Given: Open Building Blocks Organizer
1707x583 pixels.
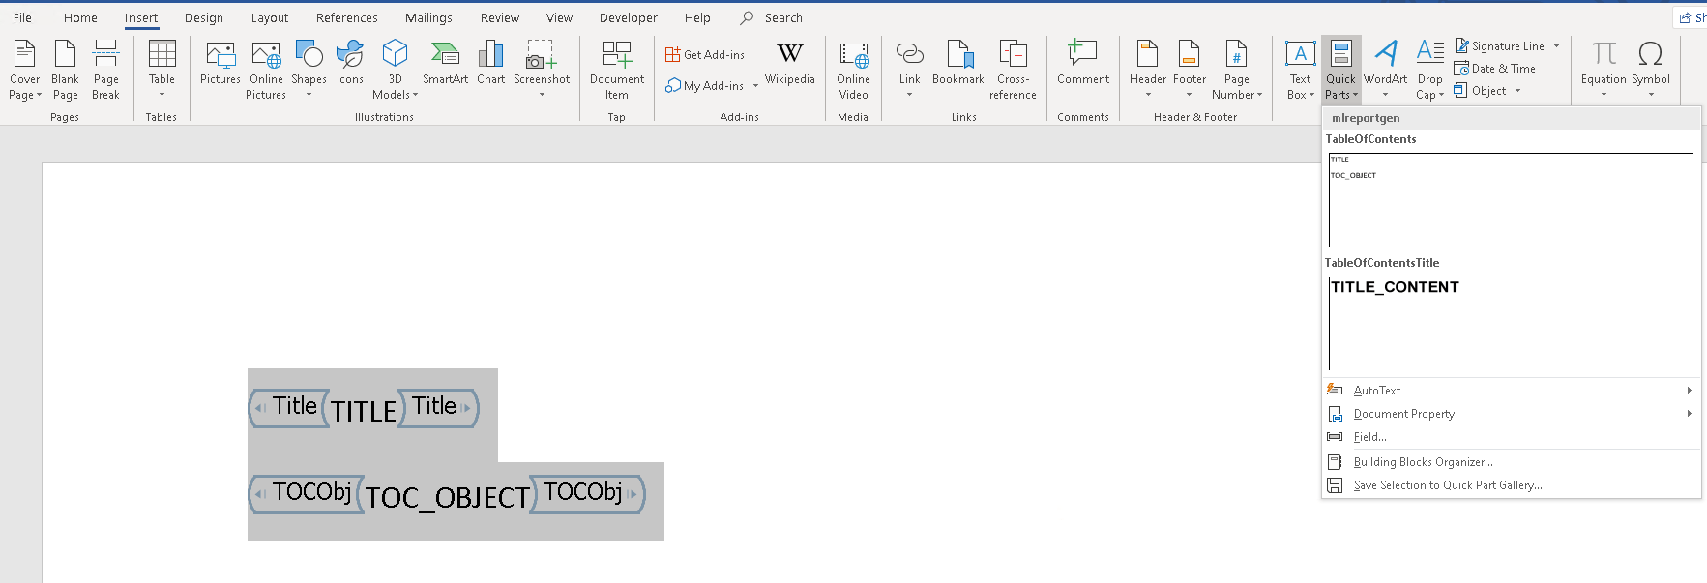Looking at the screenshot, I should tap(1423, 462).
